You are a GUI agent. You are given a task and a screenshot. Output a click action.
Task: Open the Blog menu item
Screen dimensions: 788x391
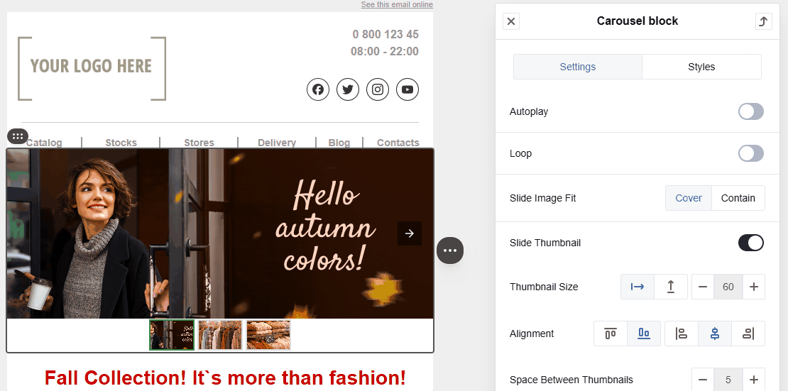point(339,143)
